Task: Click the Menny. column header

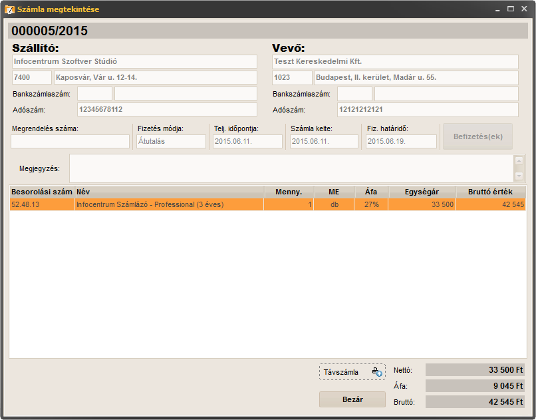Action: coord(289,192)
